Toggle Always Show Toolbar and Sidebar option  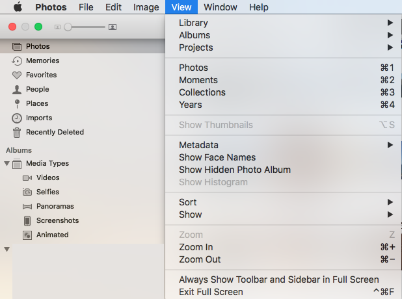[284, 279]
